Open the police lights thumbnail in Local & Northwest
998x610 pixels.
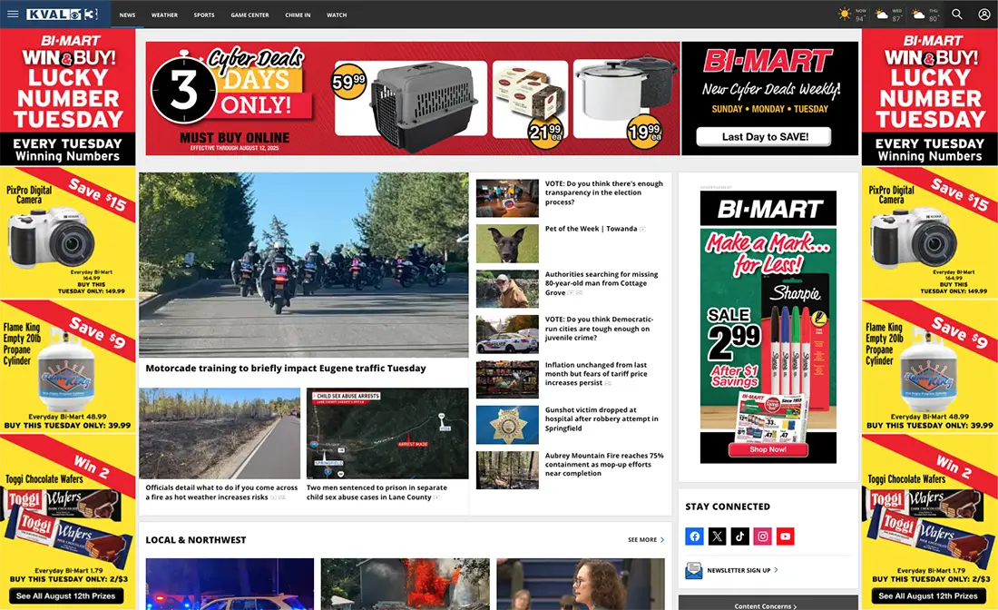click(230, 584)
